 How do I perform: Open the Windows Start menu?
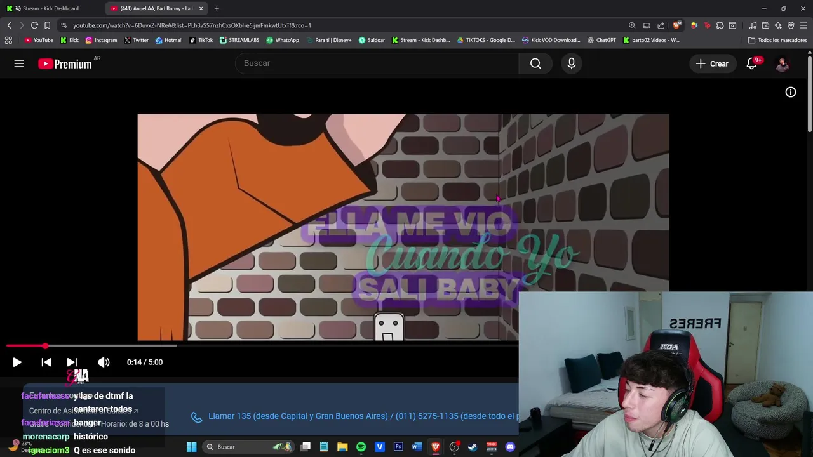point(191,447)
